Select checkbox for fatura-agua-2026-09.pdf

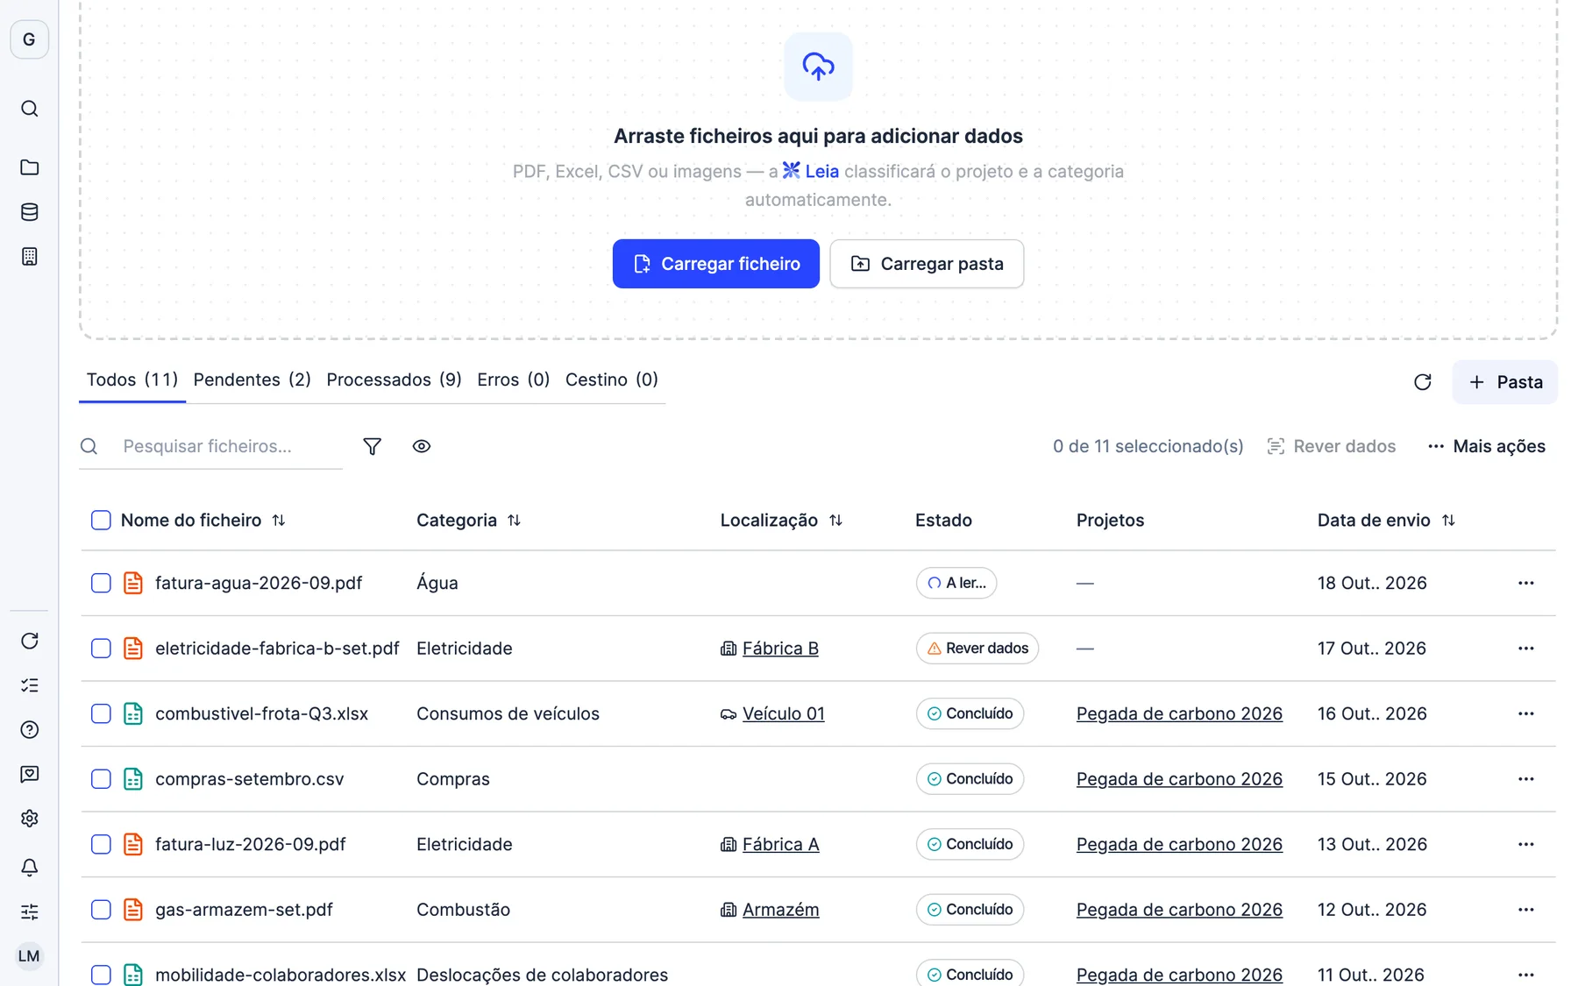click(101, 583)
